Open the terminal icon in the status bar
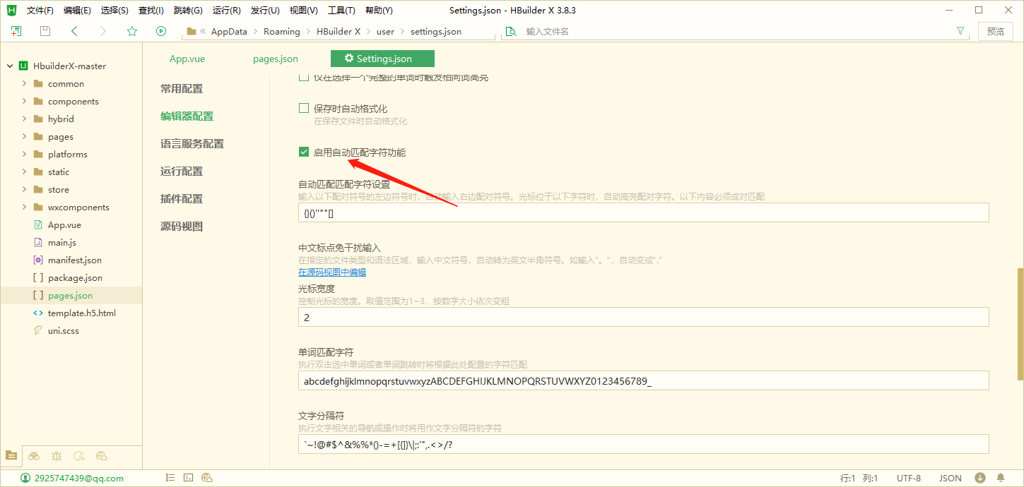 pos(188,478)
